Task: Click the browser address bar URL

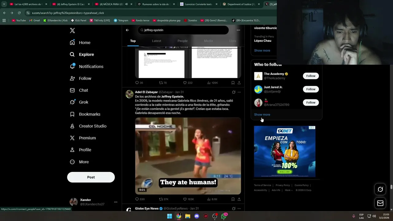Action: 68,13
